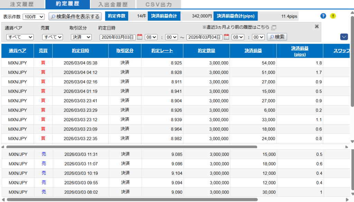
Task: Sort by 約定日時 column header
Action: (81, 51)
